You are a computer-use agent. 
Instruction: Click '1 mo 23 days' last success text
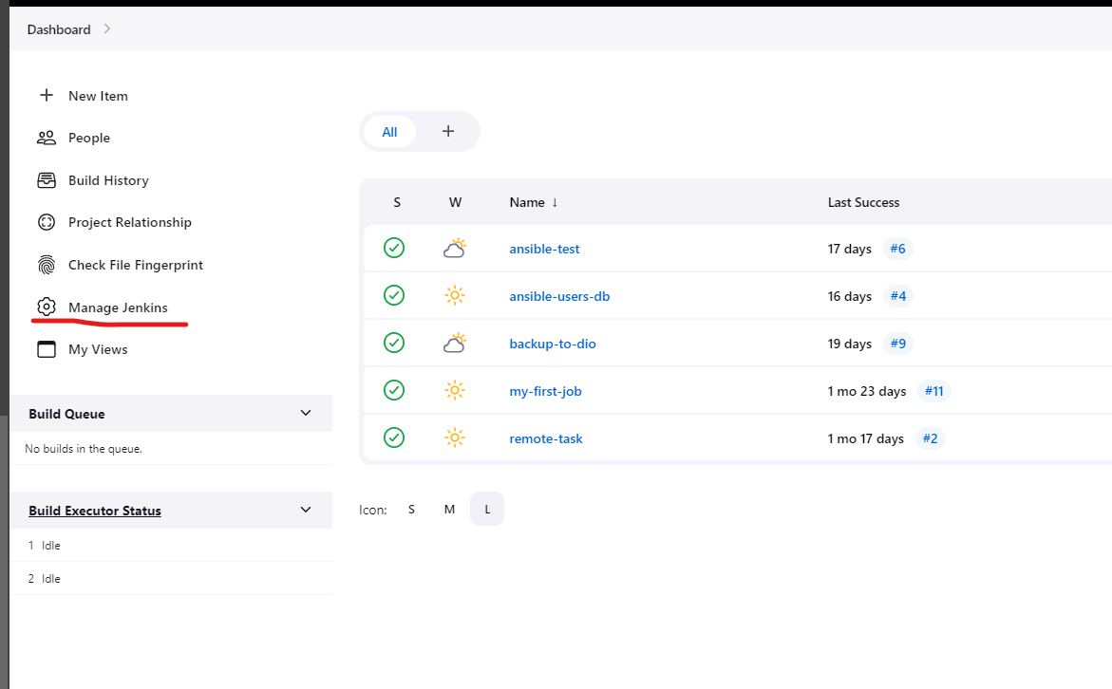click(867, 391)
